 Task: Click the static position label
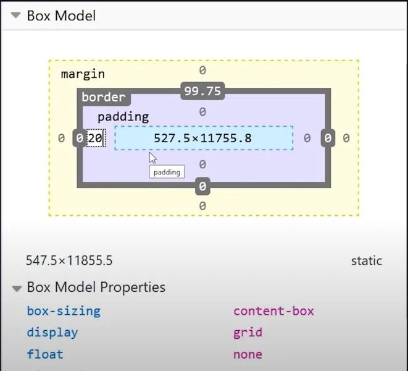[x=367, y=261]
